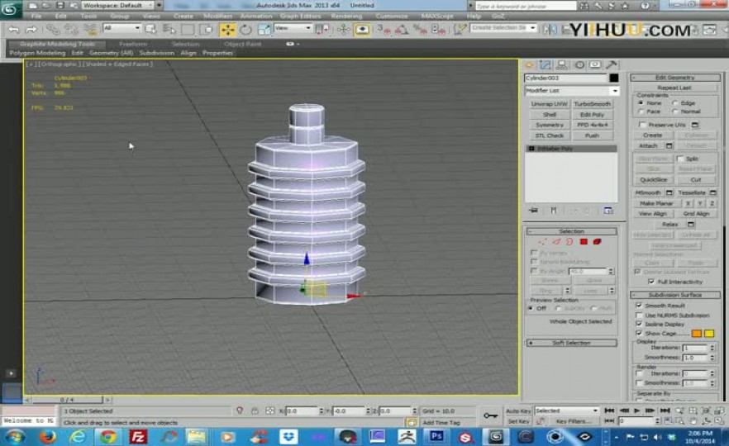This screenshot has height=446, width=729.
Task: Click the Set Keys key icon
Action: [x=490, y=415]
